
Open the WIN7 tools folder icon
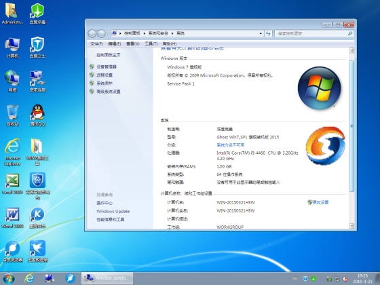(x=37, y=152)
